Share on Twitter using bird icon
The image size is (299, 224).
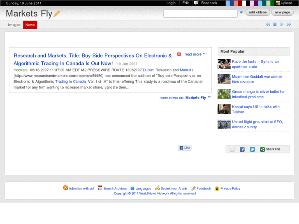point(252,149)
